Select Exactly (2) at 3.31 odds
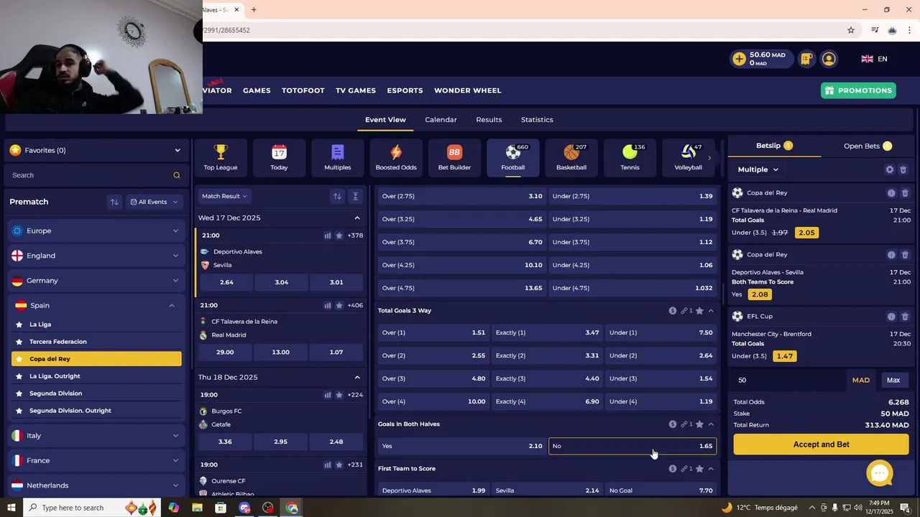 (547, 355)
